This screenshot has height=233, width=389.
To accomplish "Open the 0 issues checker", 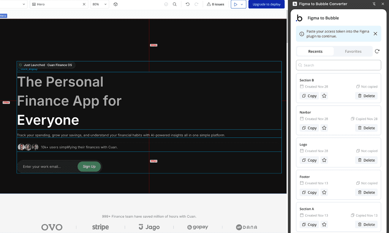I will coord(215,4).
